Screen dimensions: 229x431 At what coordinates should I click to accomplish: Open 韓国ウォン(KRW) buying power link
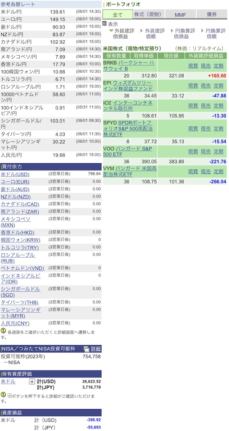(21, 240)
